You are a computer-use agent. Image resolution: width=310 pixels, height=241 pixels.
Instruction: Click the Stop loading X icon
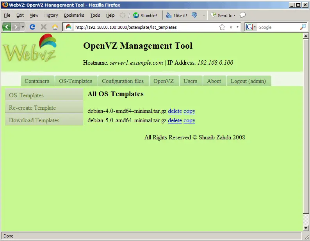tap(44, 27)
